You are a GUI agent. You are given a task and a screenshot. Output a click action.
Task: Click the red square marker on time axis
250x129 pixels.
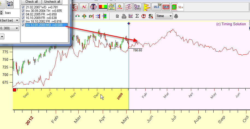[x=14, y=90]
